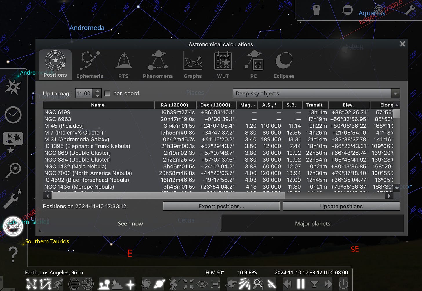Decrease time speed rewind button
The width and height of the screenshot is (422, 291).
pos(287,284)
